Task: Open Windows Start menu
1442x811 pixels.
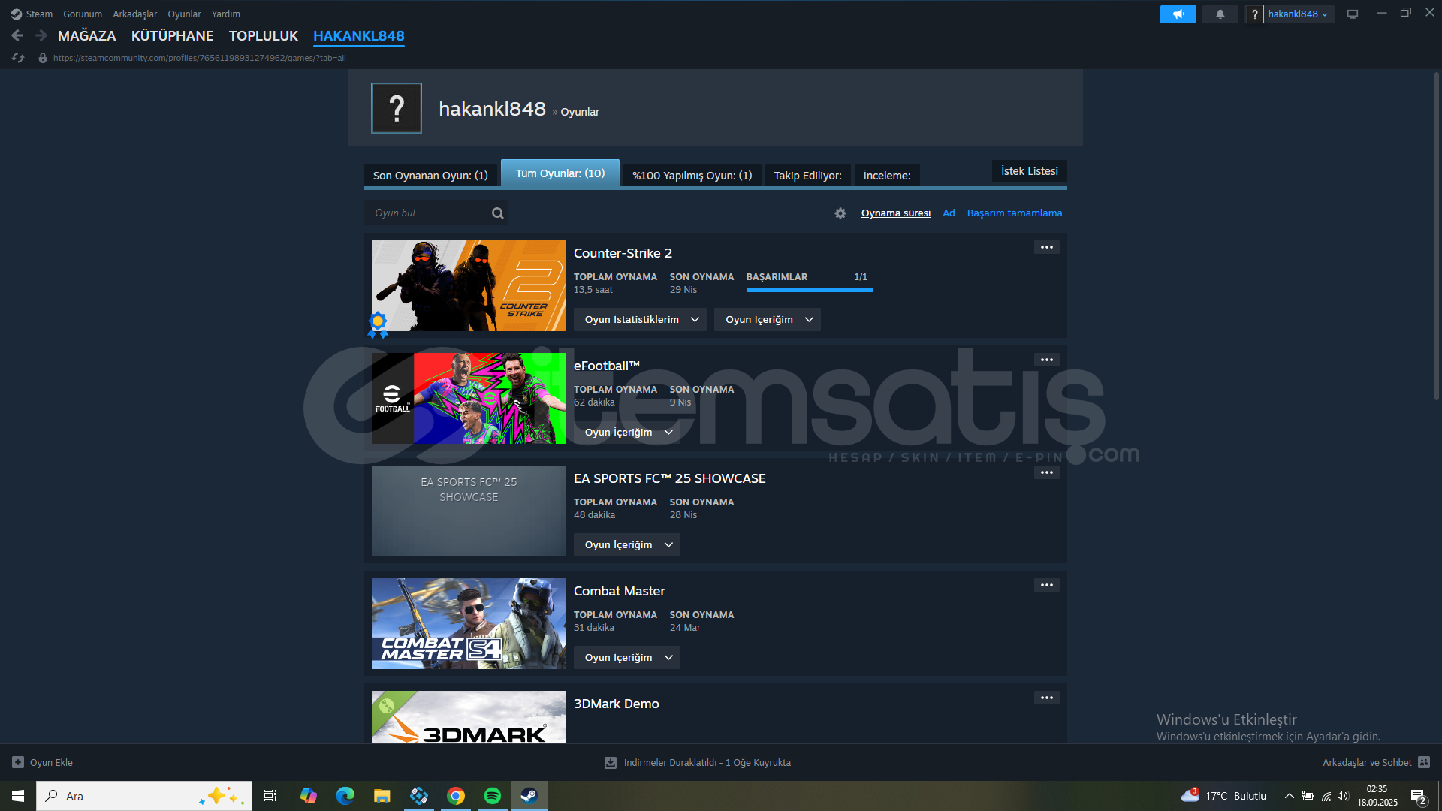Action: pyautogui.click(x=18, y=796)
